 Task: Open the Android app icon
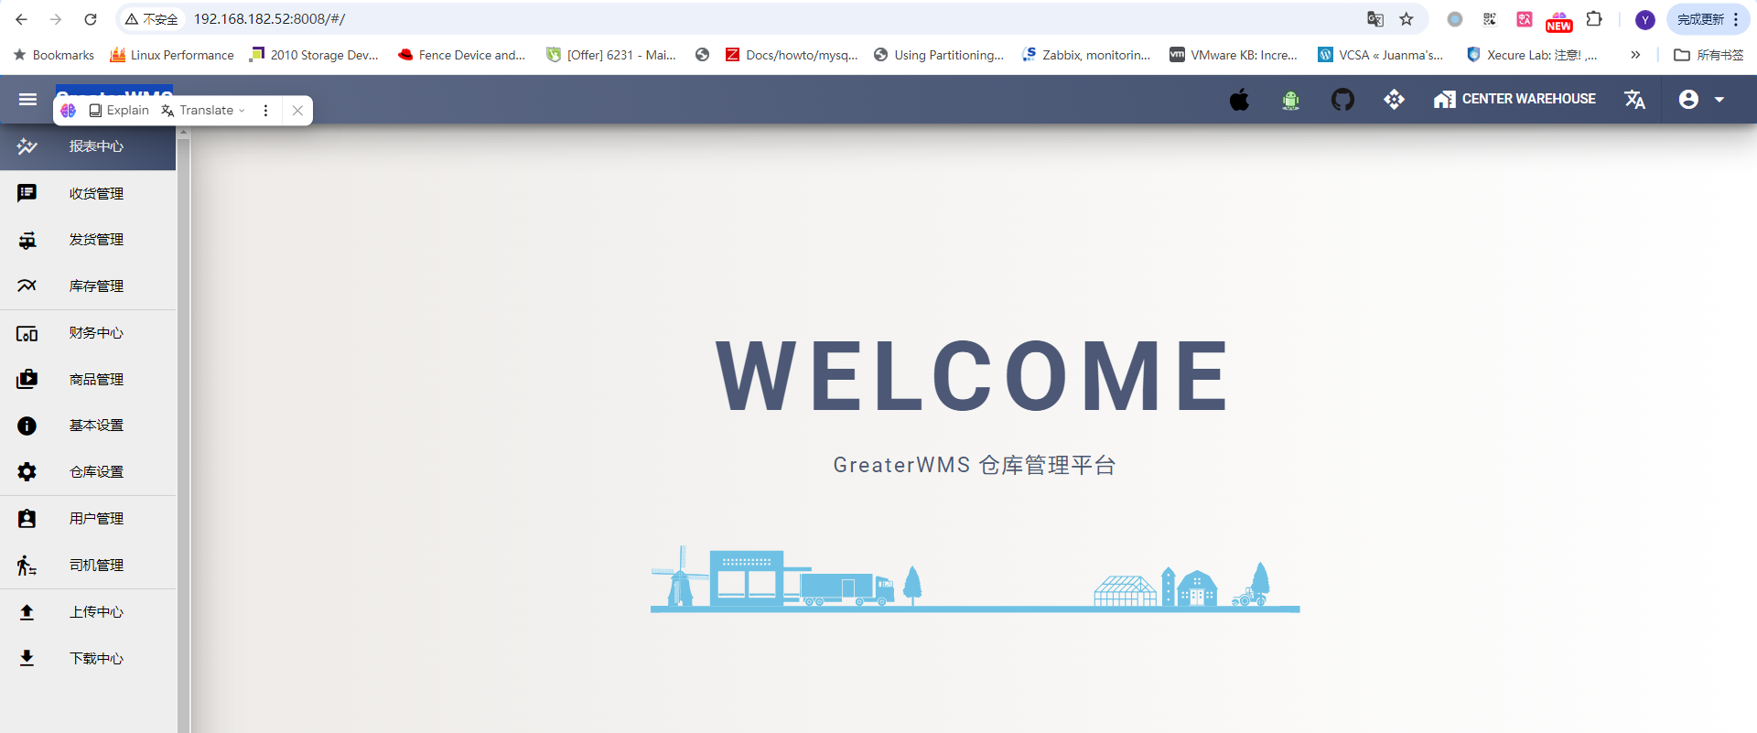point(1290,100)
